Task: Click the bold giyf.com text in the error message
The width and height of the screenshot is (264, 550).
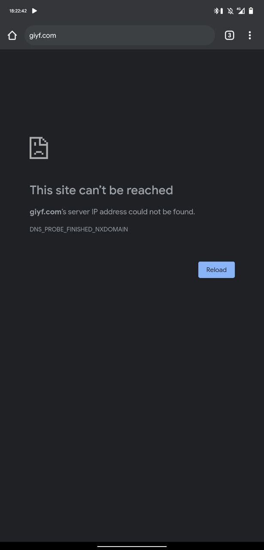Action: [x=46, y=212]
